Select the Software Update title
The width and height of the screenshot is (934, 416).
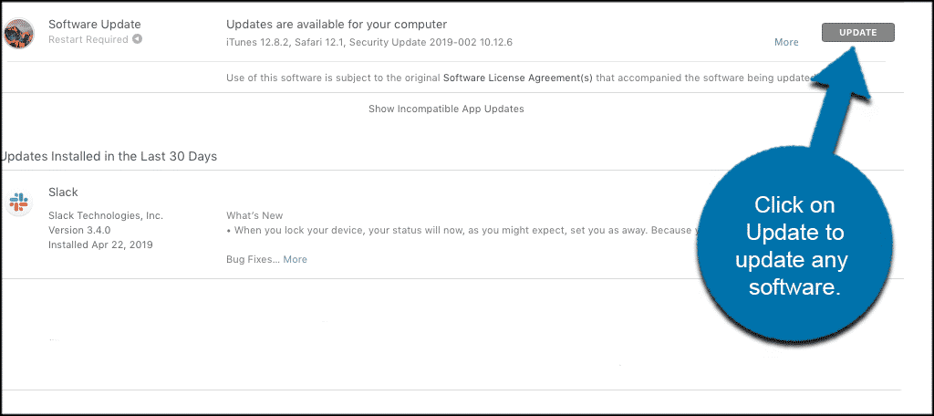pos(95,25)
